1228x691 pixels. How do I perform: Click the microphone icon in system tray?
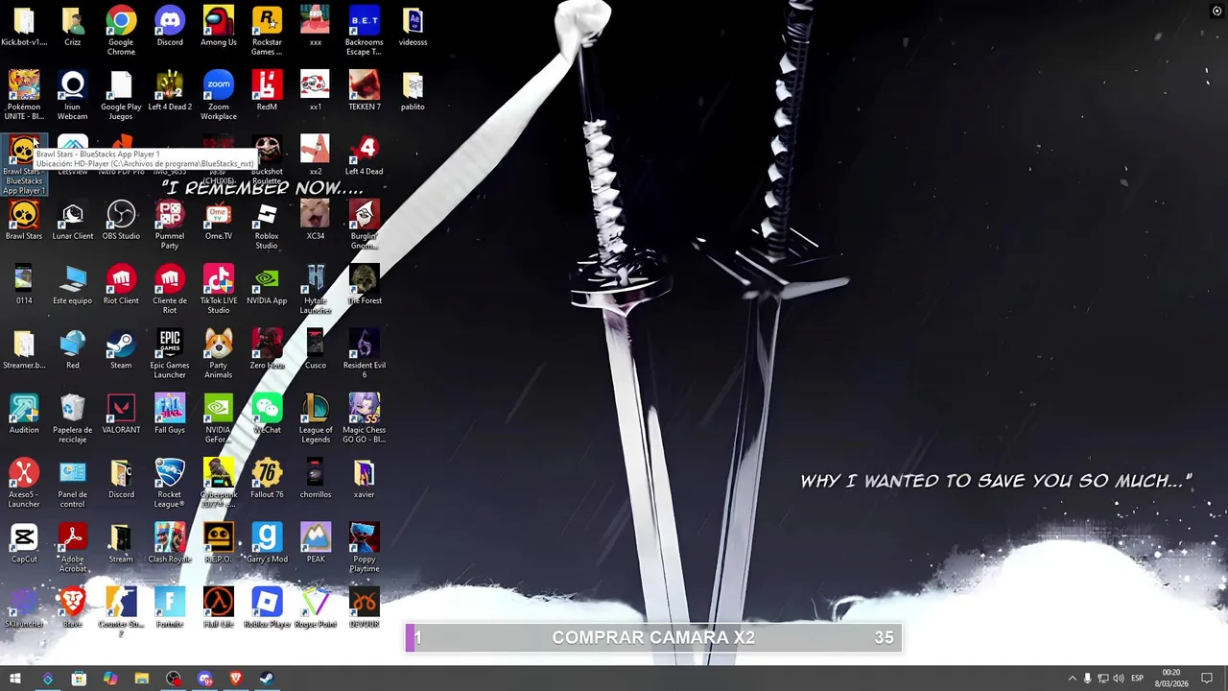tap(1087, 679)
